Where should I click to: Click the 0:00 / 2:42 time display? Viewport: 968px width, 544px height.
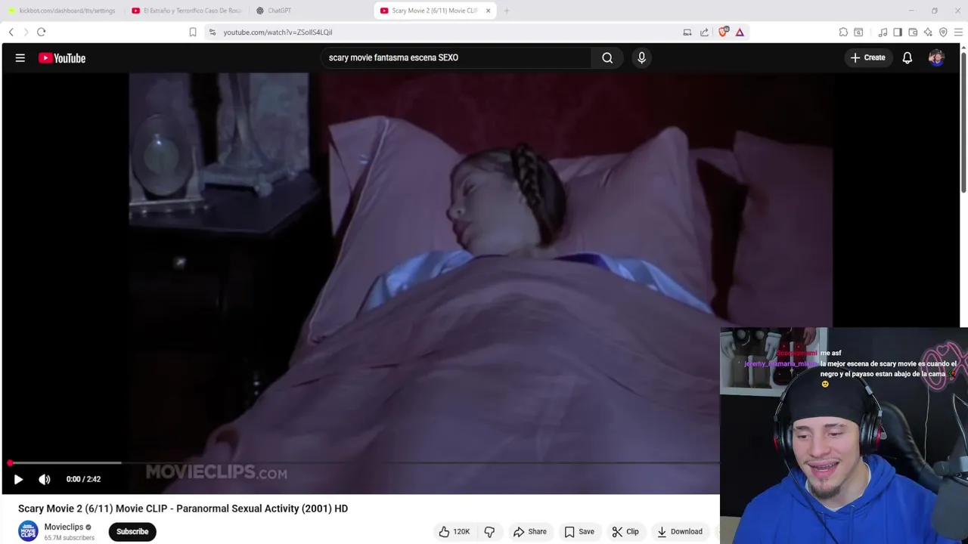83,479
